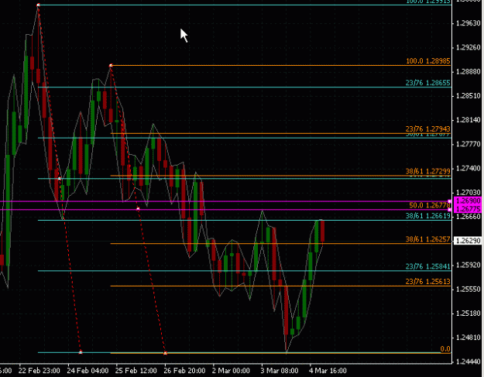484x377 pixels.
Task: Click the 1.24440 price scale value
Action: click(x=469, y=362)
